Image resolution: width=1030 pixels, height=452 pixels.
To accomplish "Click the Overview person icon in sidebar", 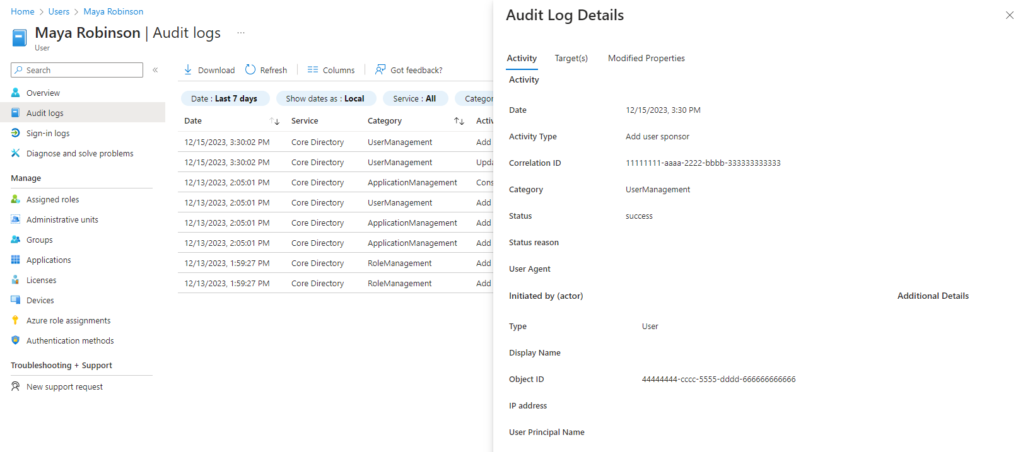I will (16, 93).
